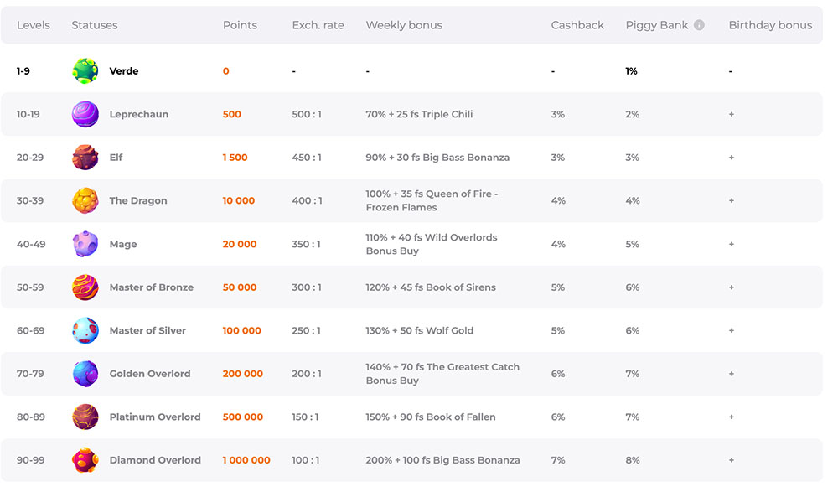Select the Exch. rate column header
The width and height of the screenshot is (838, 492).
pos(318,25)
